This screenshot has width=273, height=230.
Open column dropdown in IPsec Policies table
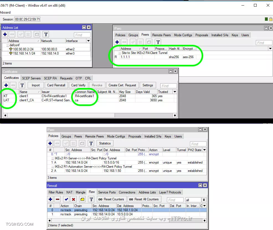click(205, 150)
